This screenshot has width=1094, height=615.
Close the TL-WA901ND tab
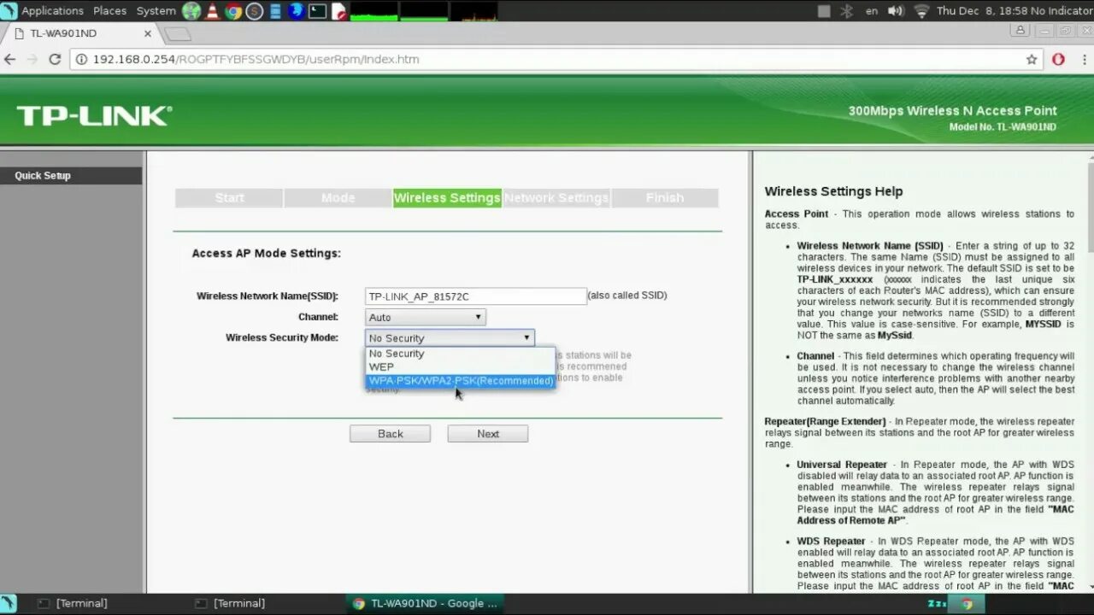pos(148,33)
